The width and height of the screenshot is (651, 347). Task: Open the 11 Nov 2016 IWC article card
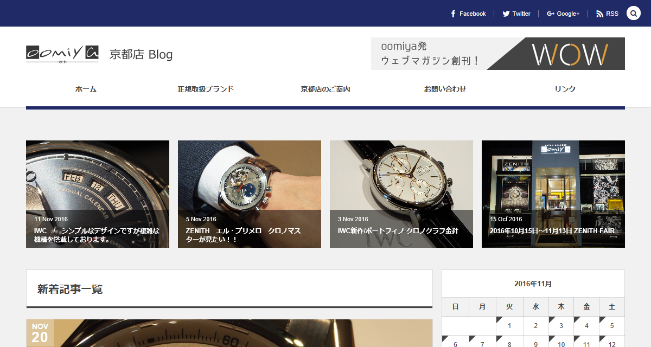click(x=98, y=194)
